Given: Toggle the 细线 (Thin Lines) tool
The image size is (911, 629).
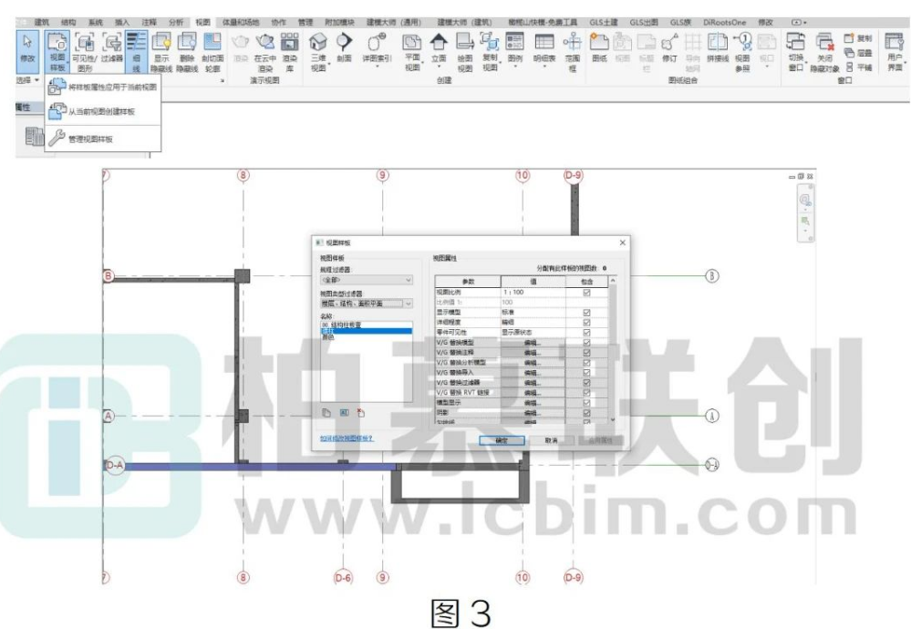Looking at the screenshot, I should pos(136,51).
